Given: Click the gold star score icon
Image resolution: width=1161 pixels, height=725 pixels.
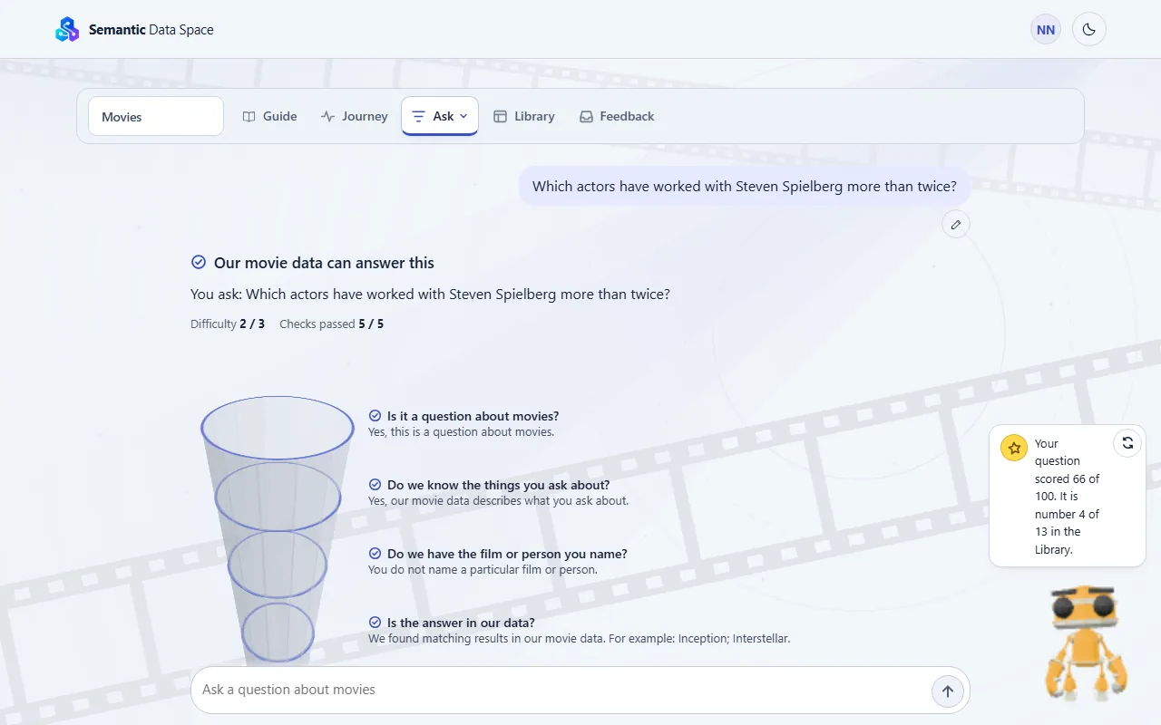Looking at the screenshot, I should click(x=1014, y=448).
